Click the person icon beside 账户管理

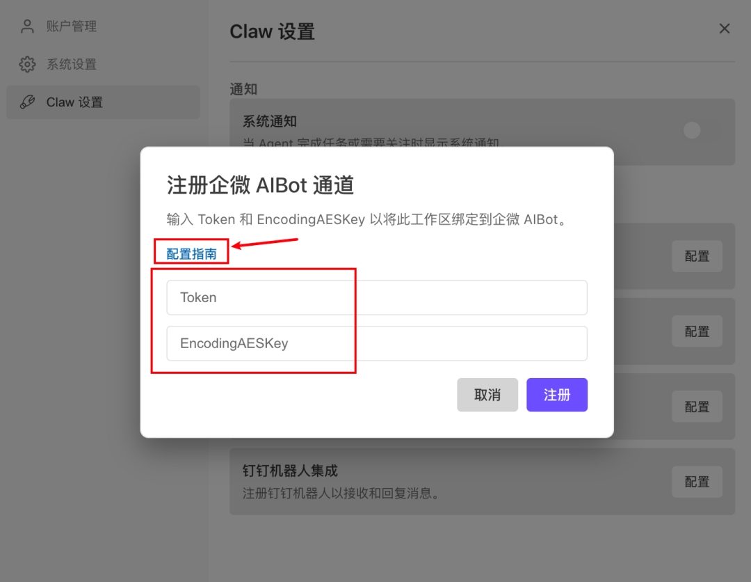coord(26,26)
